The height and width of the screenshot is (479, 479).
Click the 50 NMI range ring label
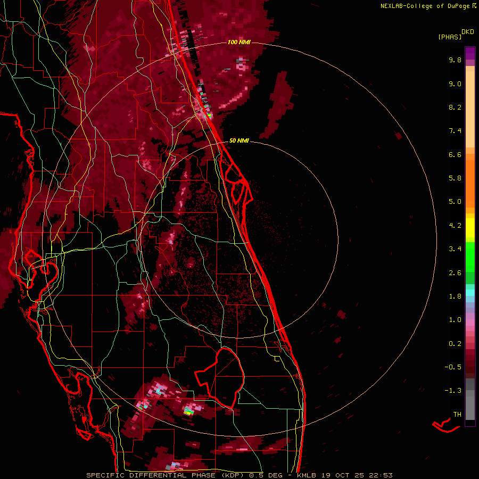pos(239,141)
